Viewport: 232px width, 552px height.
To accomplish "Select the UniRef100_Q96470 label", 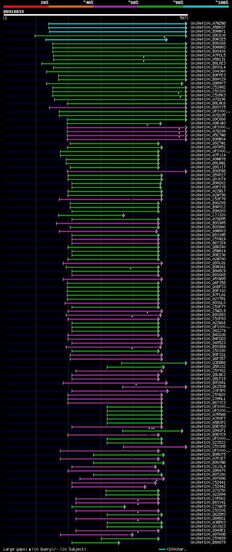I will tap(208, 470).
